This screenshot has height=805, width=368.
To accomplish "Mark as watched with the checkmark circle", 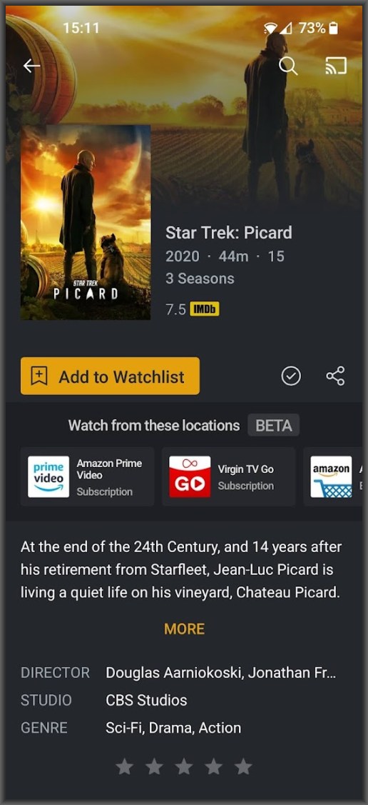I will point(291,376).
